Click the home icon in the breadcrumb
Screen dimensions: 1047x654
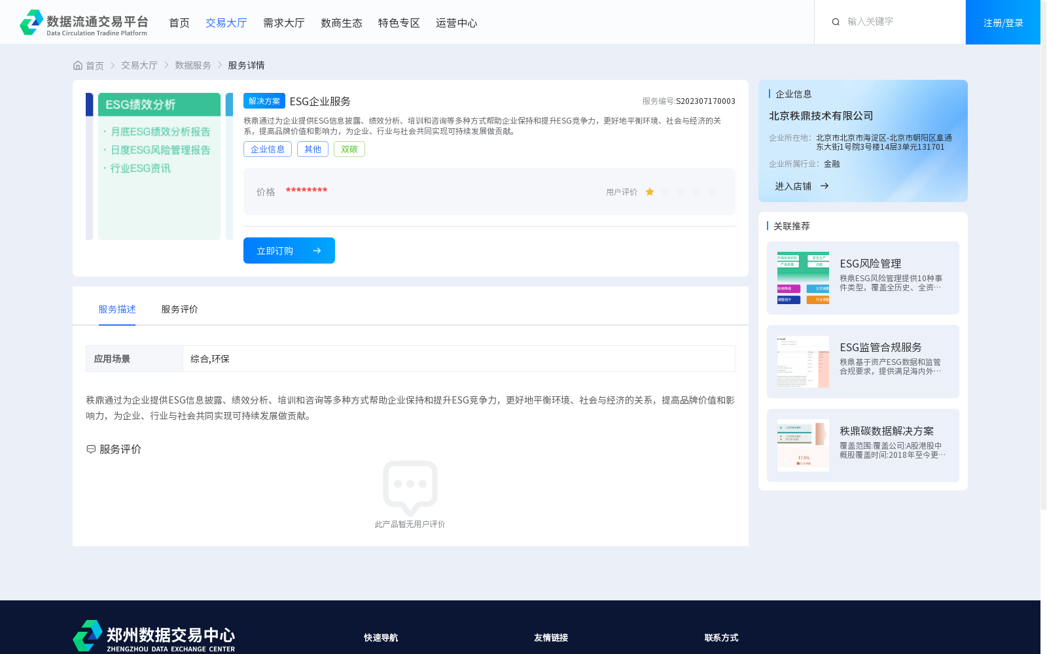click(78, 65)
